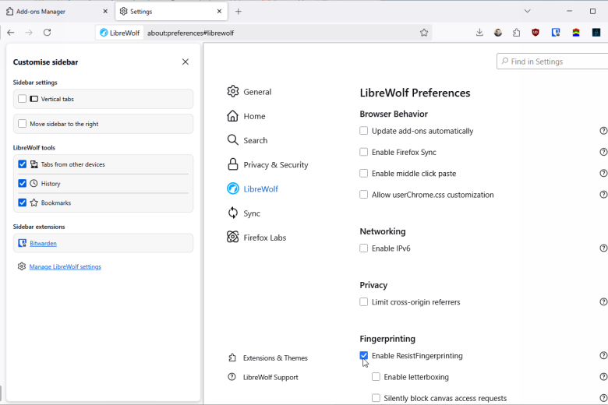Open the Sync settings category

tap(243, 213)
